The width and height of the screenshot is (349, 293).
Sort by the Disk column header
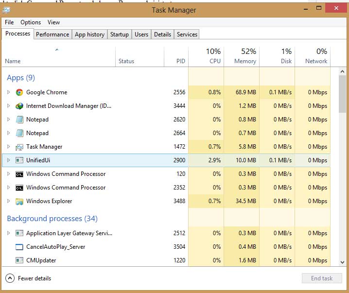coord(277,57)
